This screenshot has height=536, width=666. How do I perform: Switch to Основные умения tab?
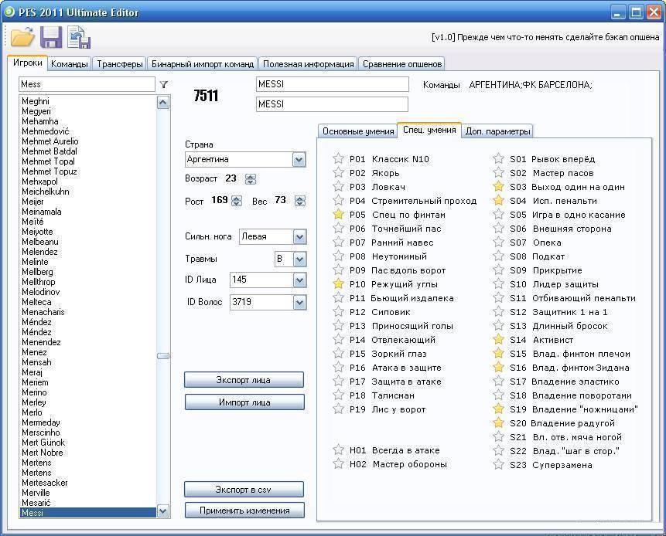click(x=358, y=131)
